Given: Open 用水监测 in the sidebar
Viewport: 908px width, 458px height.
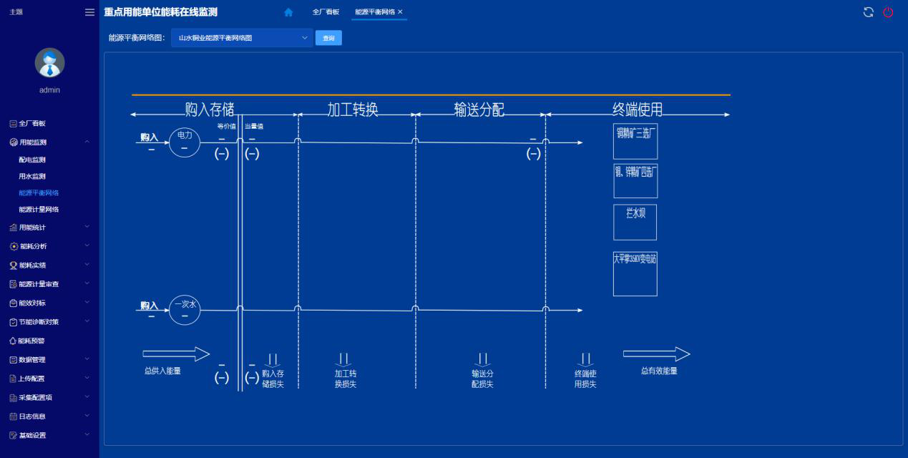Looking at the screenshot, I should 32,176.
